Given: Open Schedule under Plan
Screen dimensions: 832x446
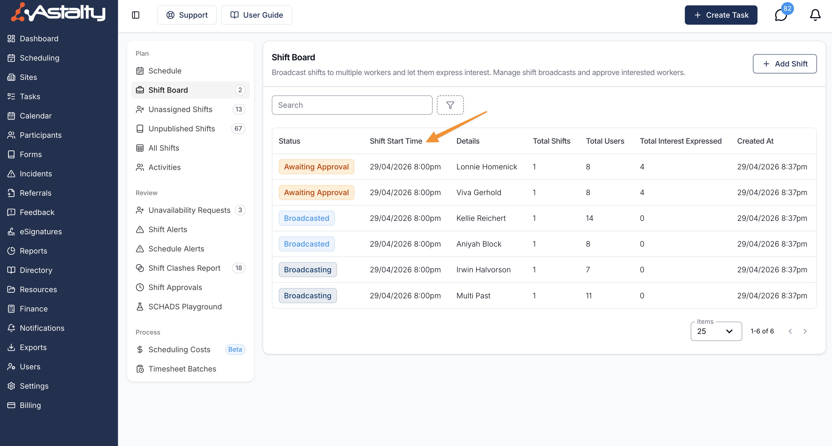Looking at the screenshot, I should 191,71.
